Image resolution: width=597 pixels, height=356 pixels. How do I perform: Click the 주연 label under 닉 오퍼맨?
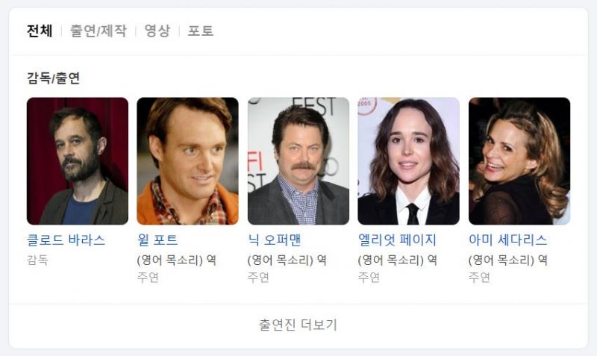258,277
